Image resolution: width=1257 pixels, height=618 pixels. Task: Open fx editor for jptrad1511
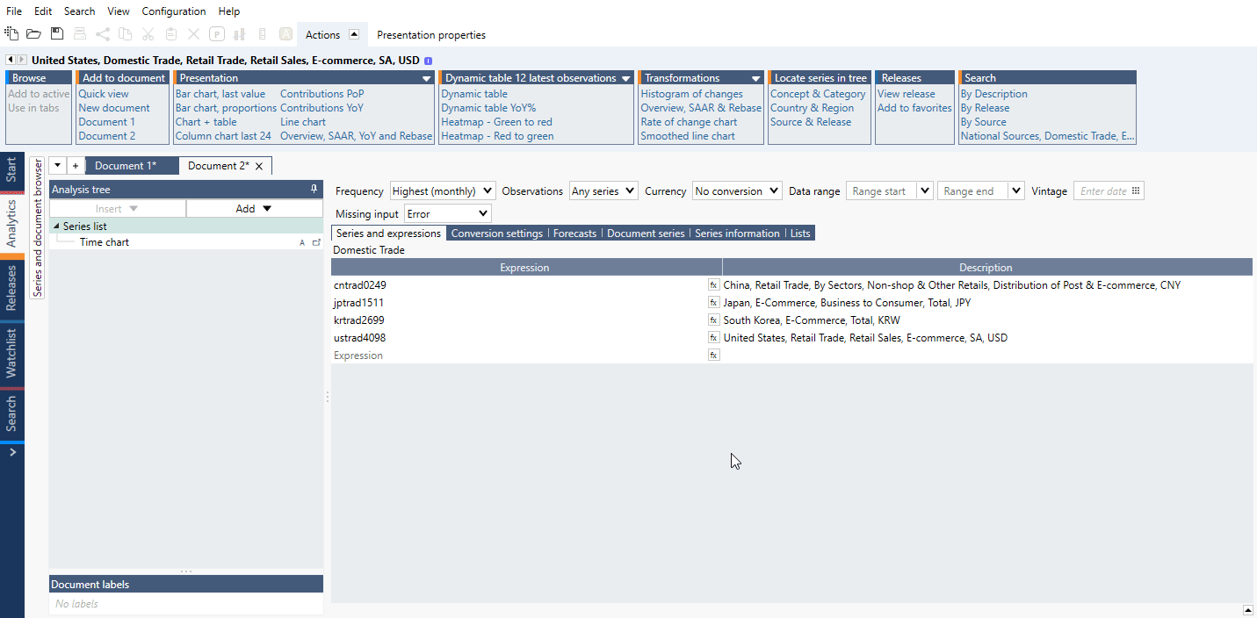[x=714, y=303]
